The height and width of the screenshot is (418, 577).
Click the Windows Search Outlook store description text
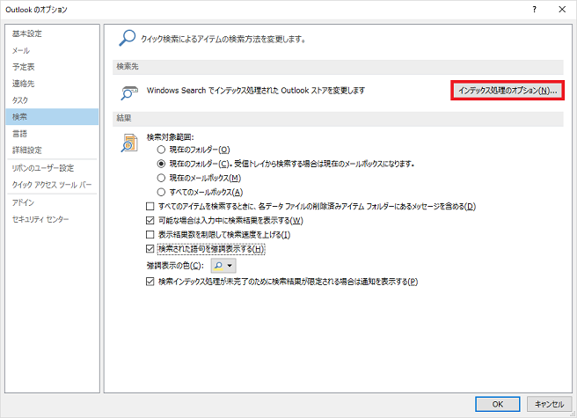pyautogui.click(x=256, y=91)
